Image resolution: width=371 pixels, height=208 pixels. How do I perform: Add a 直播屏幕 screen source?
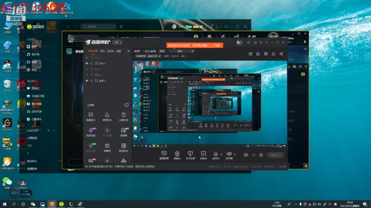[x=164, y=155]
